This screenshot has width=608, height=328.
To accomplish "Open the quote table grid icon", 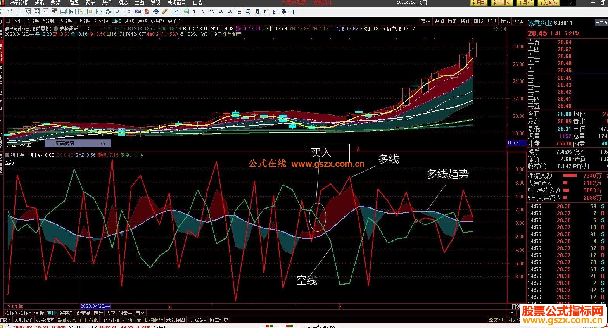I will [x=37, y=12].
